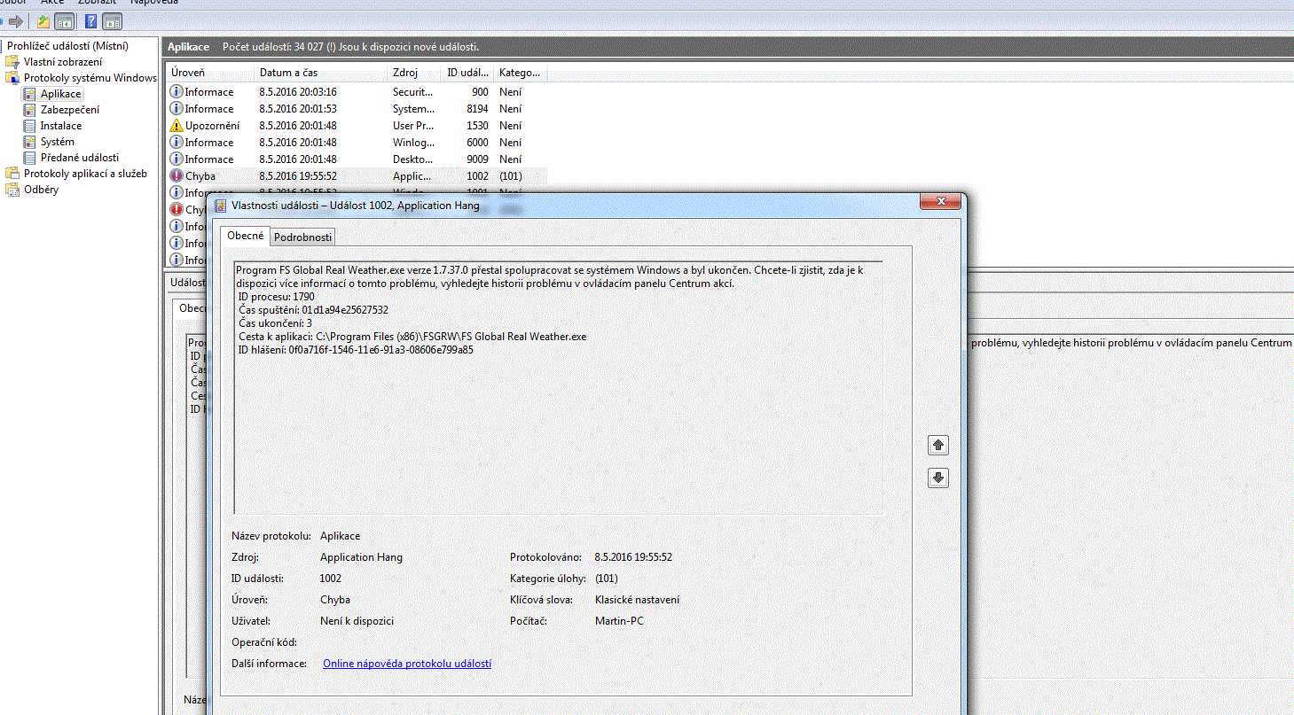Open the Zobrazit menu
The height and width of the screenshot is (715, 1294).
98,2
